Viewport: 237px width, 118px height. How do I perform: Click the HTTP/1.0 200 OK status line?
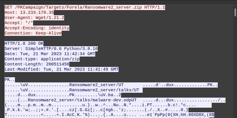24,43
